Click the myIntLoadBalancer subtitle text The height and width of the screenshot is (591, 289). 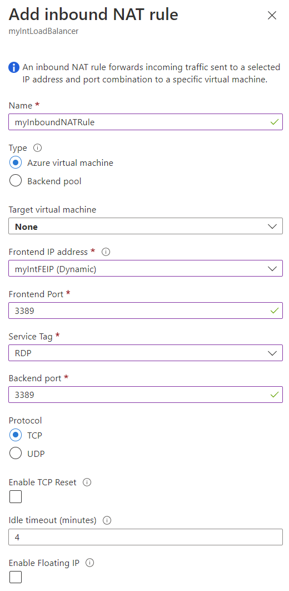[44, 31]
